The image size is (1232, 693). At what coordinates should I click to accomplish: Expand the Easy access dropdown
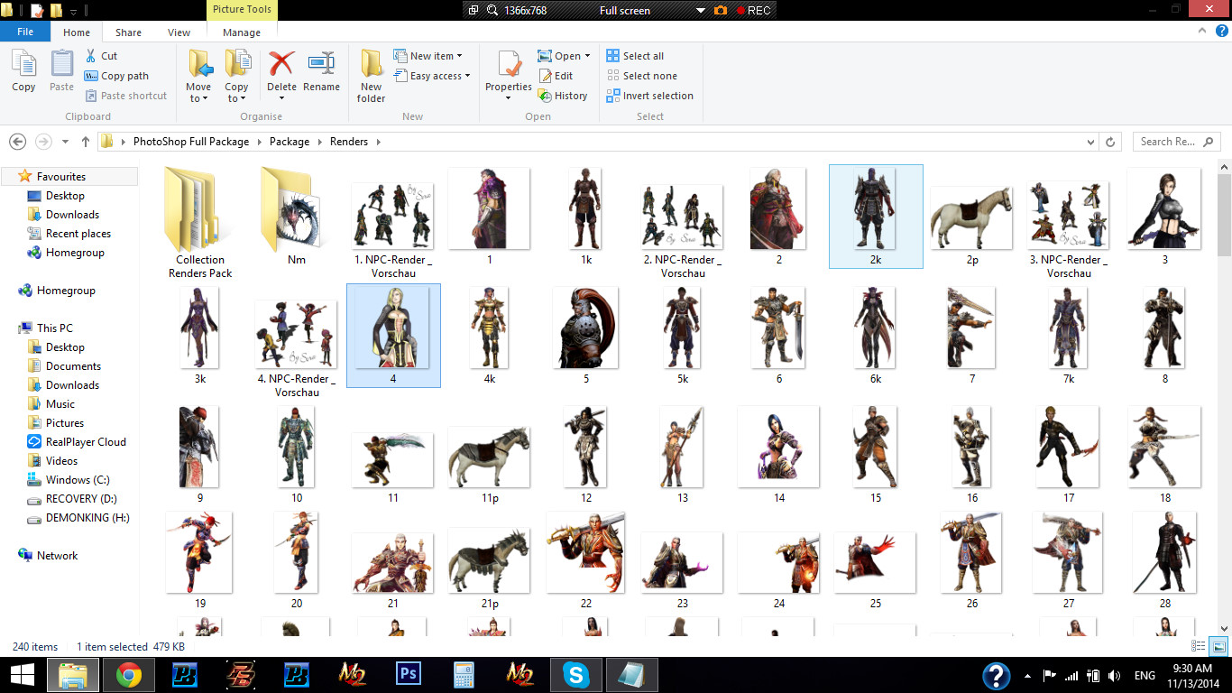432,76
